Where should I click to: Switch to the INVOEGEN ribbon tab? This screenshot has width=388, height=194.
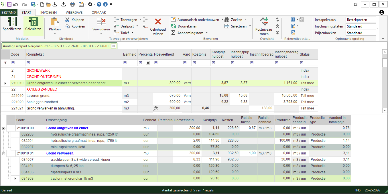[x=48, y=13]
